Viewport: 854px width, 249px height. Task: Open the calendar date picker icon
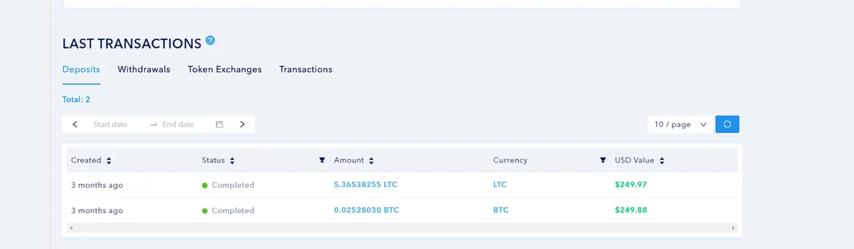pyautogui.click(x=220, y=124)
